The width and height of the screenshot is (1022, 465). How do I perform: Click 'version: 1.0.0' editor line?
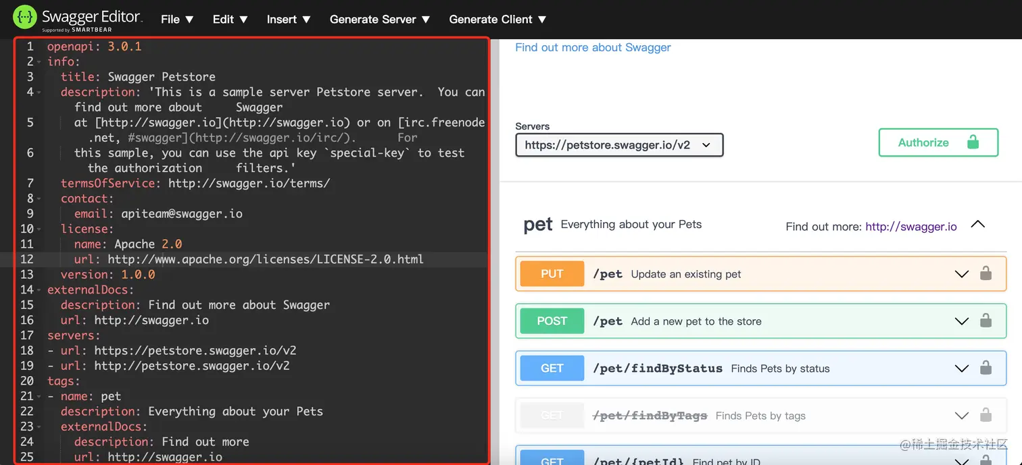click(x=107, y=275)
